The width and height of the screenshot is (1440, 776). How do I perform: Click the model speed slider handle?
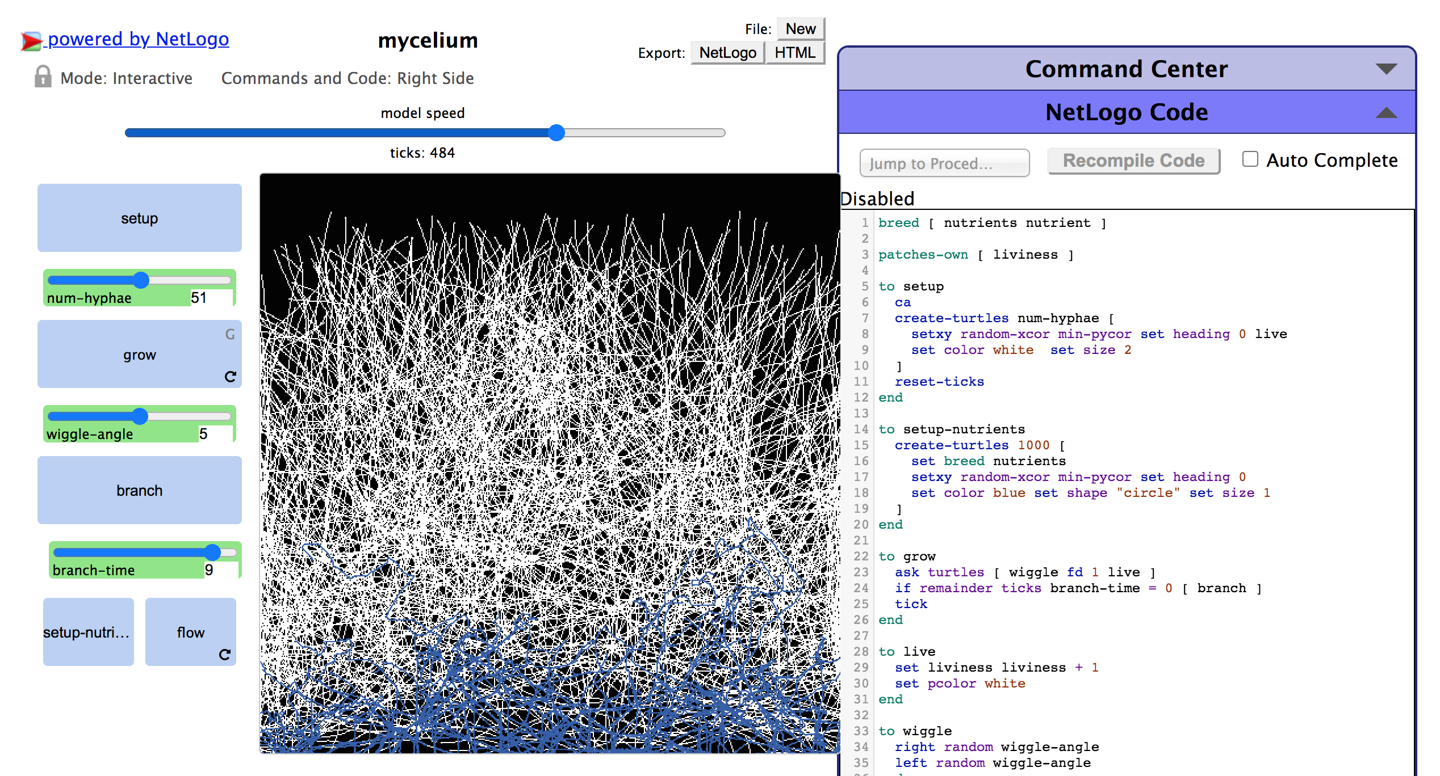pos(556,133)
